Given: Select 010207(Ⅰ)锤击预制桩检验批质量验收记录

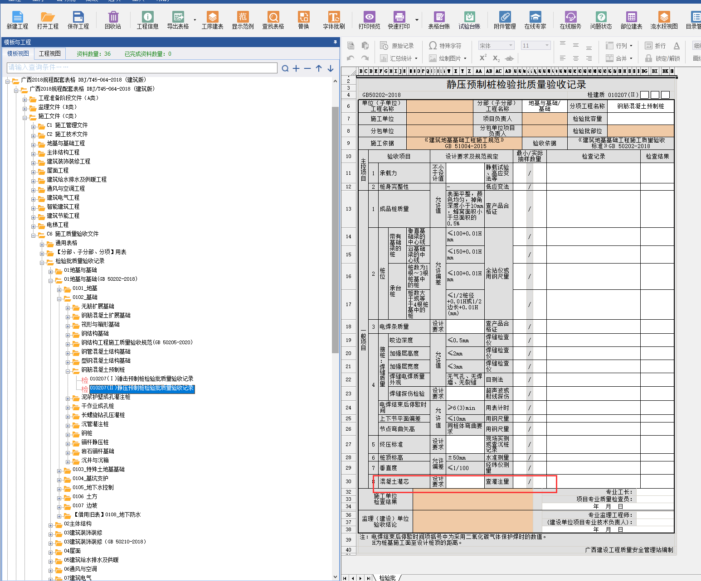Looking at the screenshot, I should (141, 379).
